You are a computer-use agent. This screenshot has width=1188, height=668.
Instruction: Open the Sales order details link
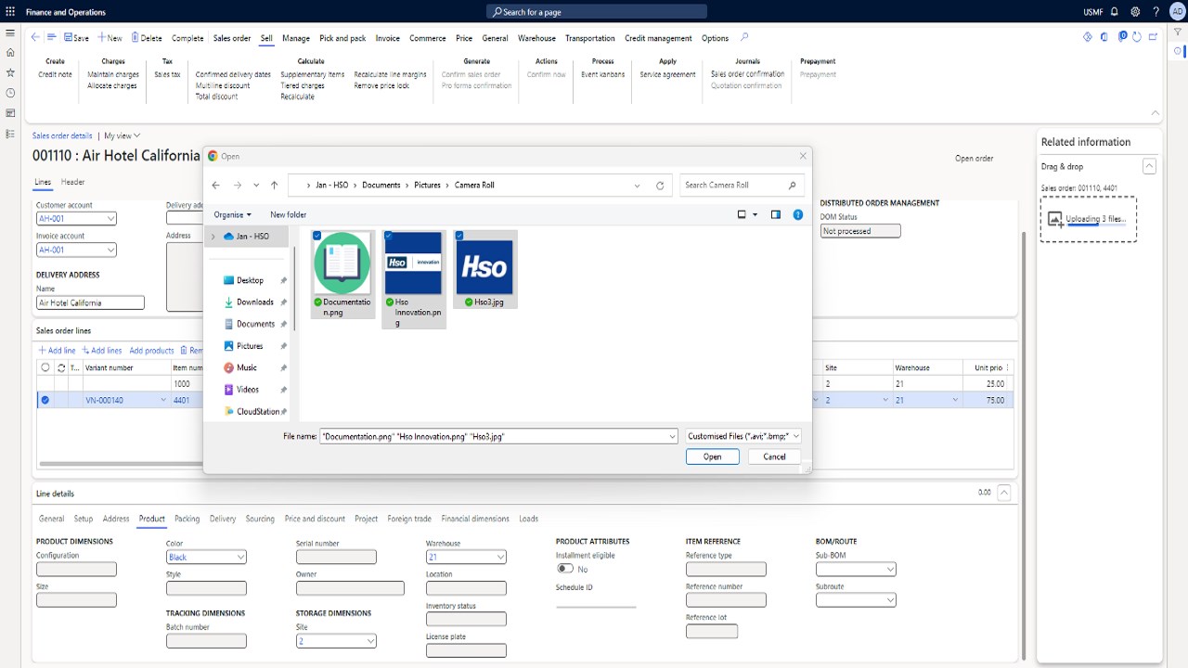[x=62, y=135]
